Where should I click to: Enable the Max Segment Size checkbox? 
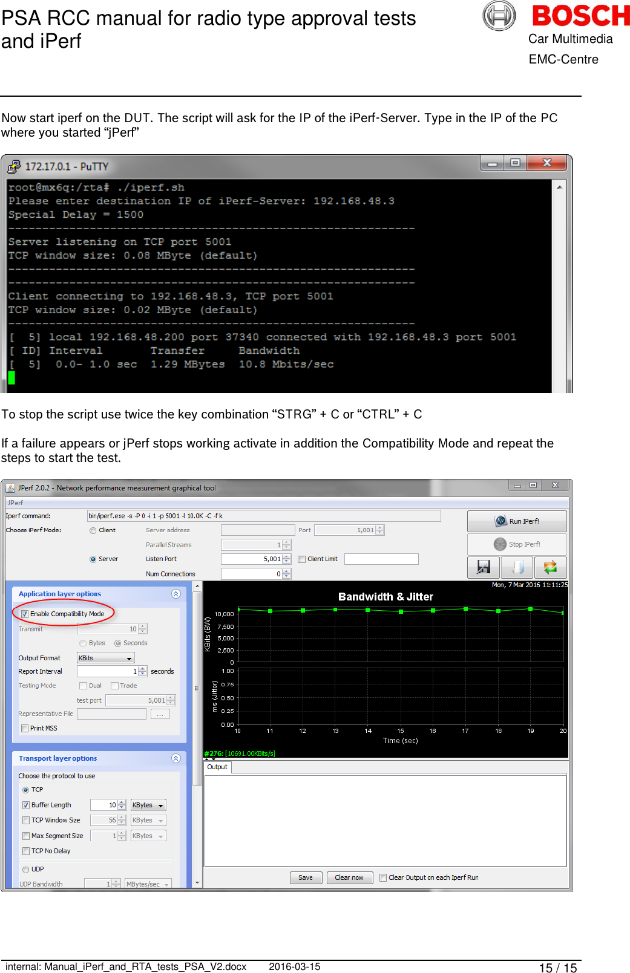[x=26, y=836]
